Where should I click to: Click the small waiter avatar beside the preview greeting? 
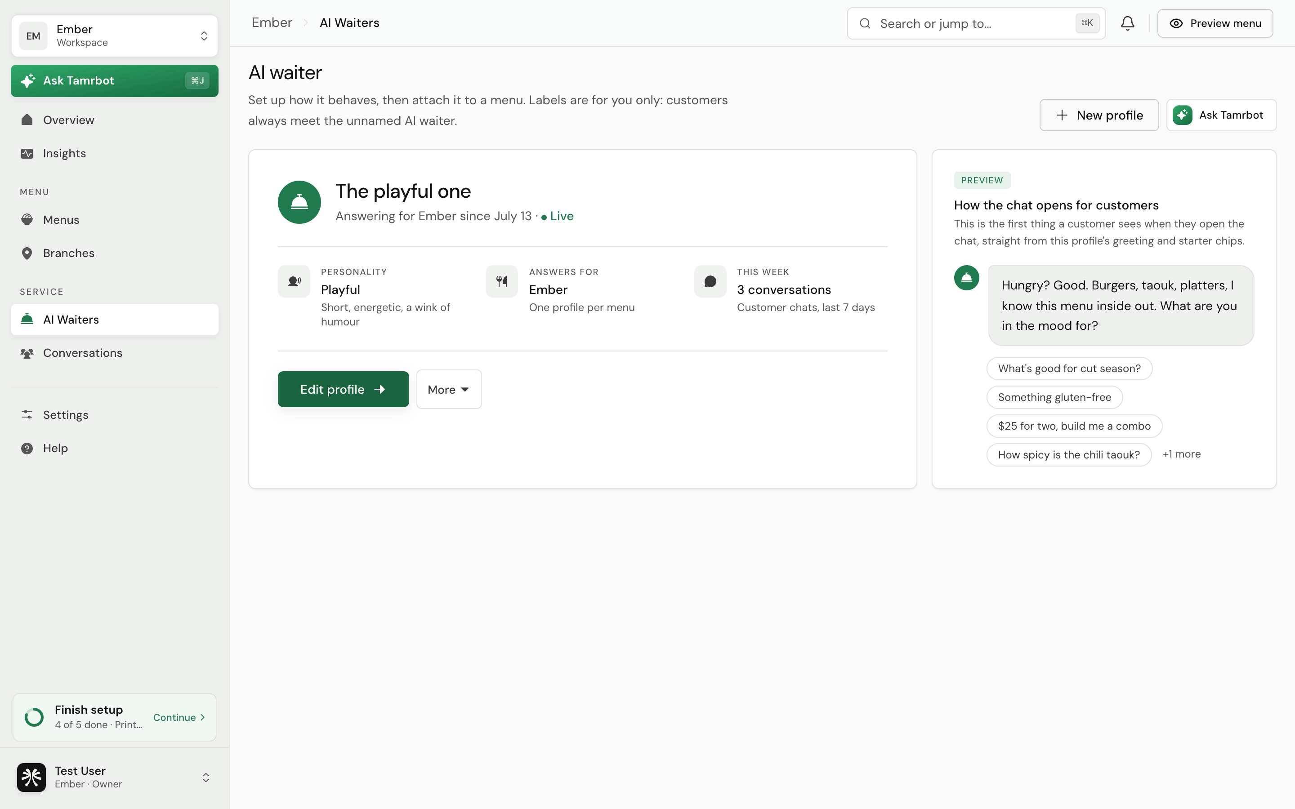pyautogui.click(x=966, y=278)
